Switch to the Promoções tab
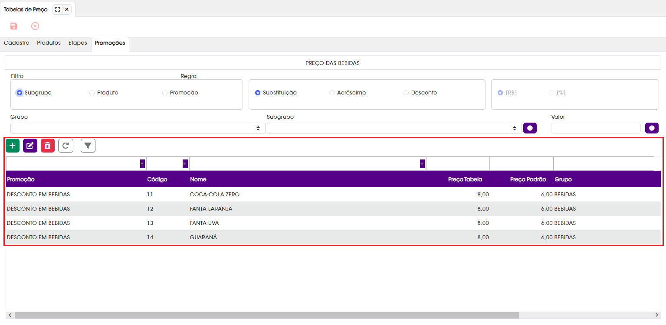 pyautogui.click(x=110, y=43)
